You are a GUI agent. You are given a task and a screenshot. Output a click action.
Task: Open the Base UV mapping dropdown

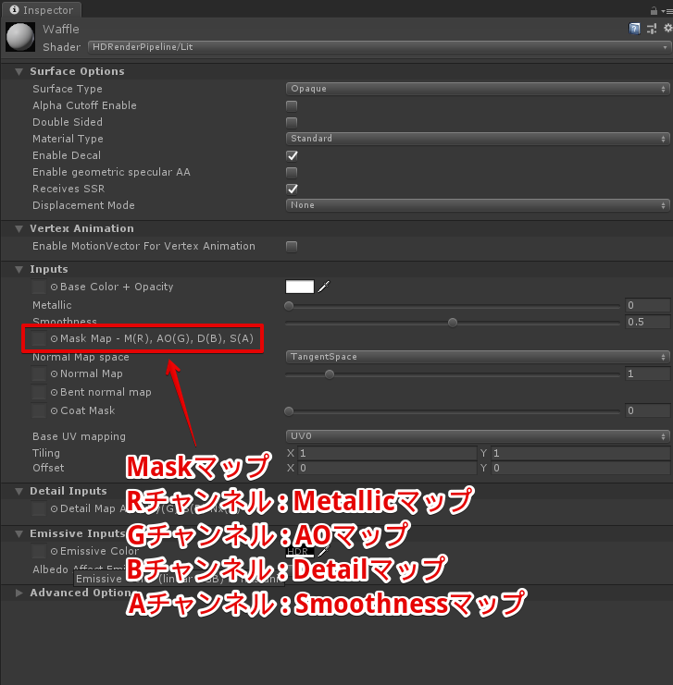(478, 436)
